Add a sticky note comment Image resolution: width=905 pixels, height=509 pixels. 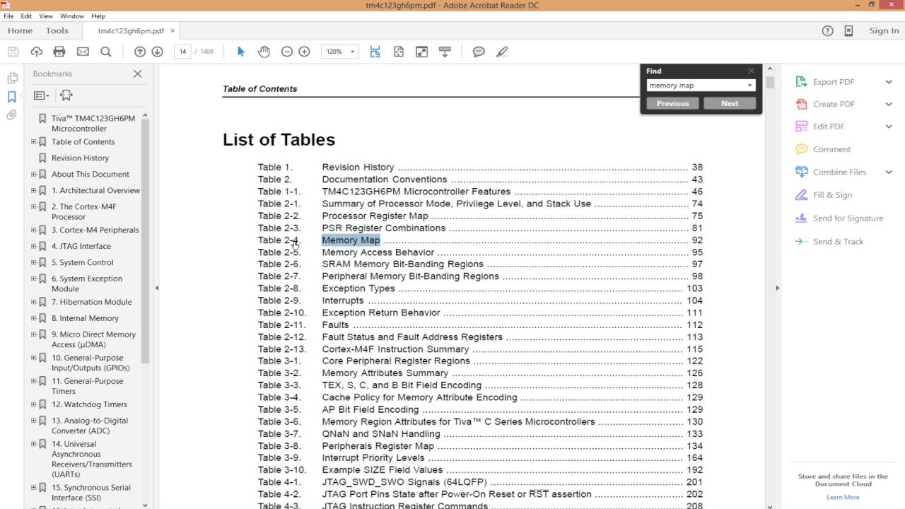479,52
